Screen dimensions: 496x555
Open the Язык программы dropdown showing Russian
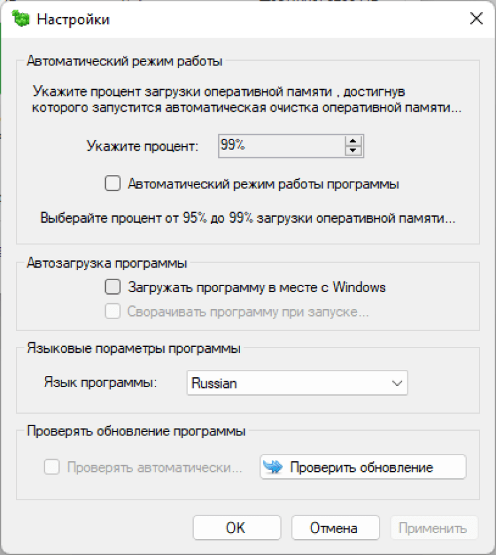(296, 383)
